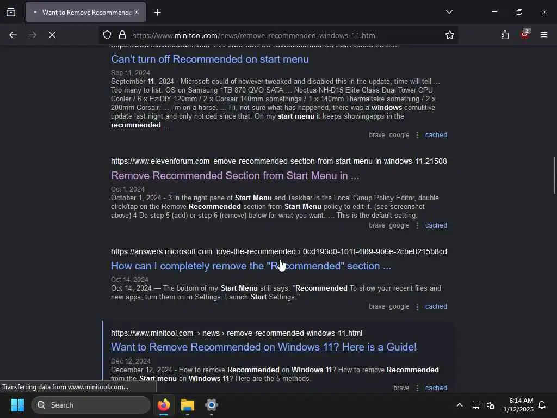The image size is (557, 418).
Task: Switch to Firefox on the taskbar
Action: (x=163, y=405)
